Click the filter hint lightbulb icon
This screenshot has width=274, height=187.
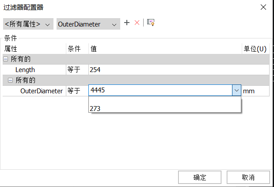[x=151, y=23]
